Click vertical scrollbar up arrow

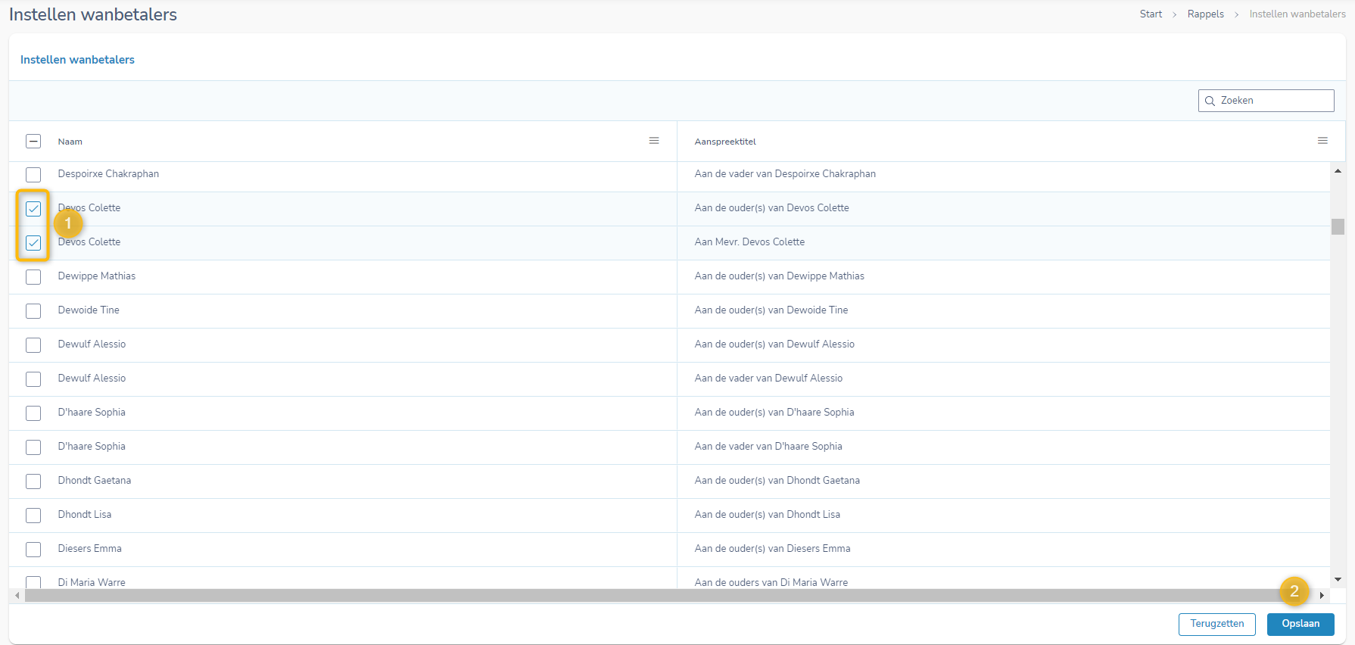(x=1338, y=171)
